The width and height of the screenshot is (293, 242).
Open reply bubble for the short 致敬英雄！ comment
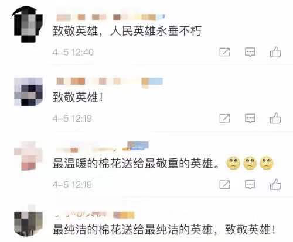coord(250,118)
